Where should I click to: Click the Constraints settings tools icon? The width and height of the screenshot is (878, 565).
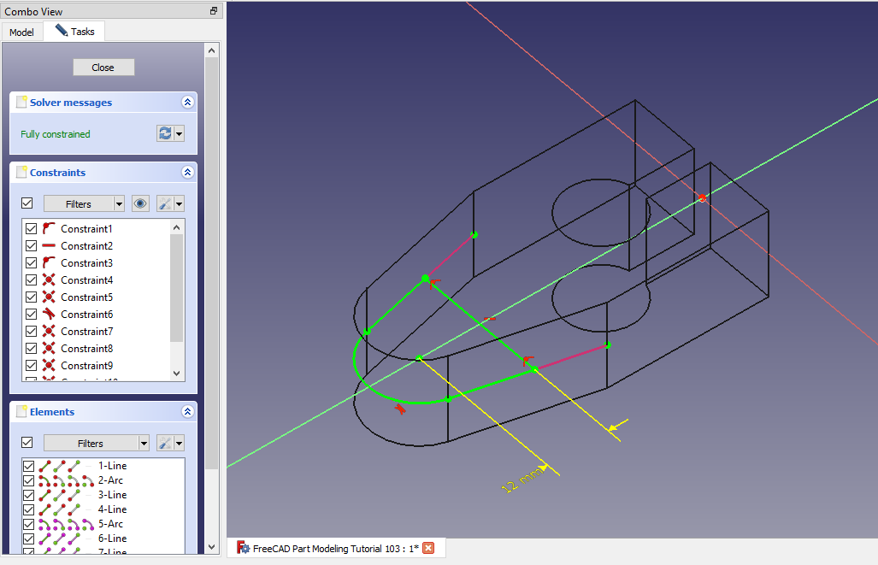[x=165, y=203]
